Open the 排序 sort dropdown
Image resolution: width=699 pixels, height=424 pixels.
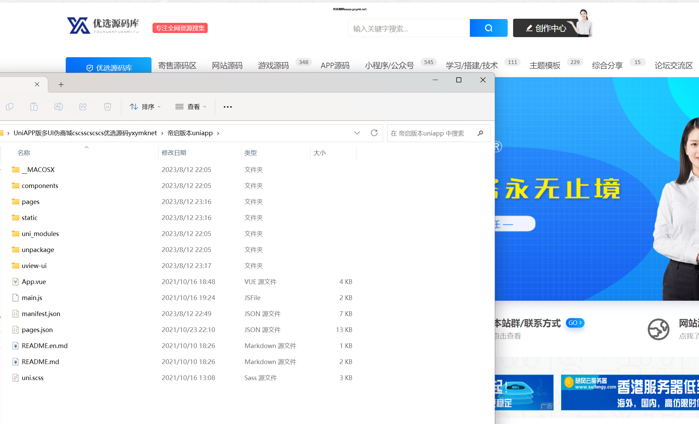[x=145, y=107]
